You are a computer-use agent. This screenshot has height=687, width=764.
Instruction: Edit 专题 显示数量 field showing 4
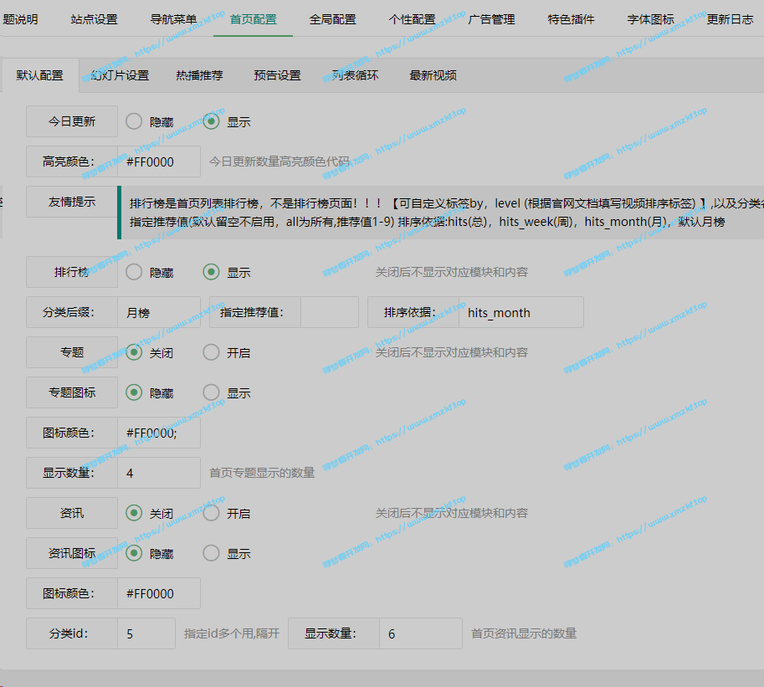point(159,473)
